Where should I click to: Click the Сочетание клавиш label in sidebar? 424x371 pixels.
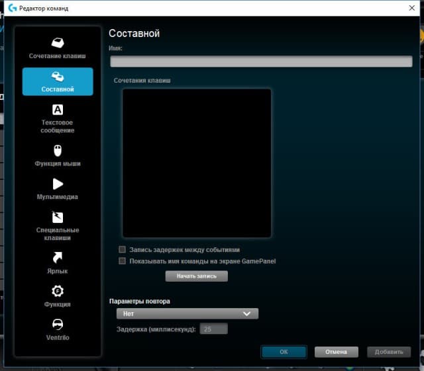pyautogui.click(x=58, y=56)
